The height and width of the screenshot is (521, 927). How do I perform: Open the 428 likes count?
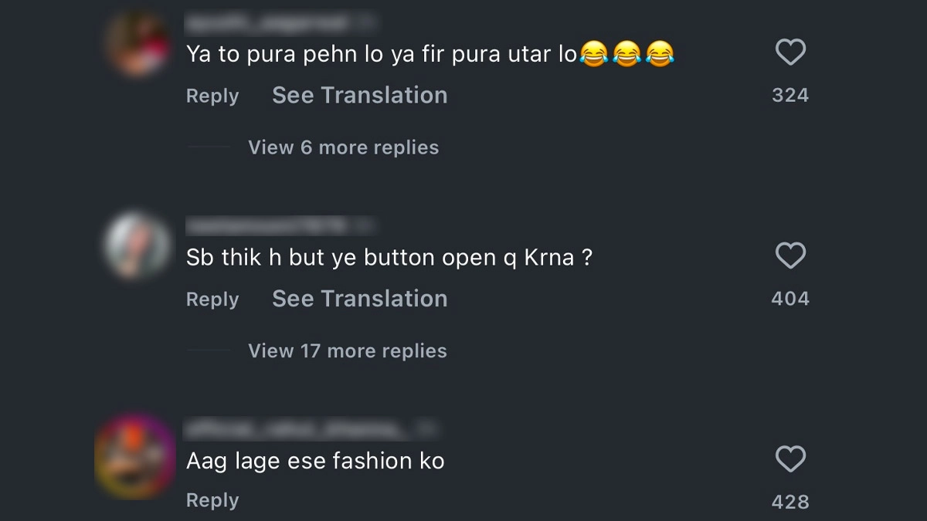pyautogui.click(x=789, y=502)
